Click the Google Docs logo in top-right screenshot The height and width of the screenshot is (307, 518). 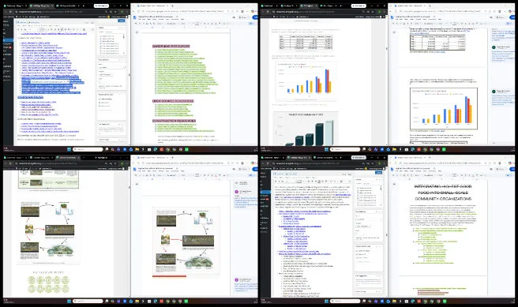(x=392, y=17)
